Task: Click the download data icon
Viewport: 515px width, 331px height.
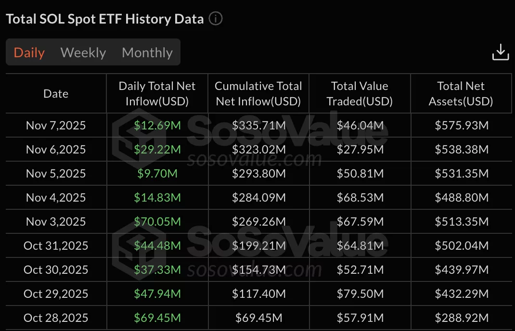Action: [500, 51]
